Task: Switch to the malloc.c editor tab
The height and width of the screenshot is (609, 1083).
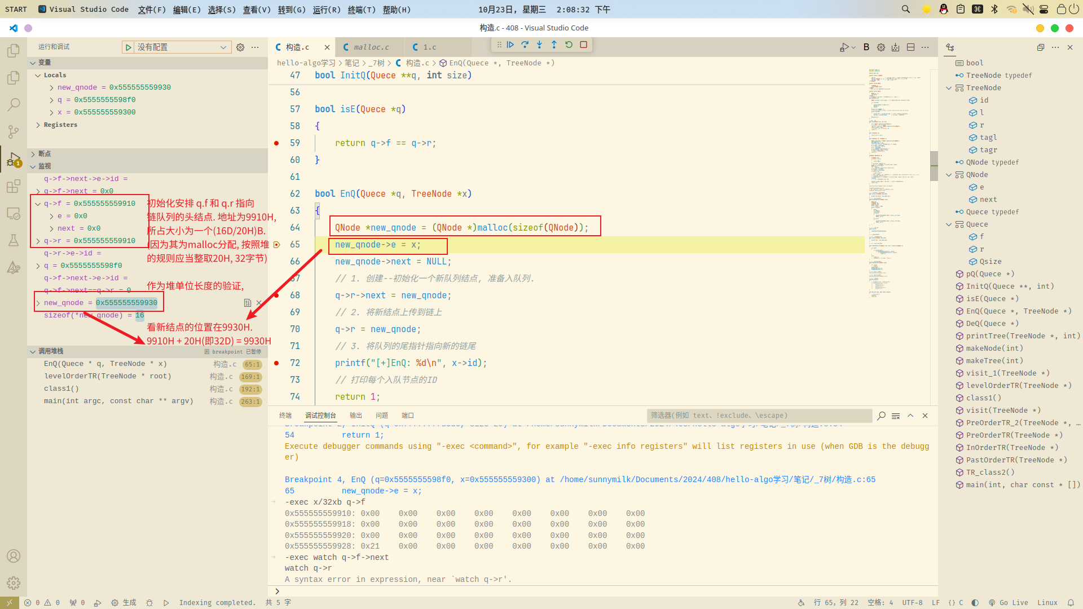Action: pos(371,47)
